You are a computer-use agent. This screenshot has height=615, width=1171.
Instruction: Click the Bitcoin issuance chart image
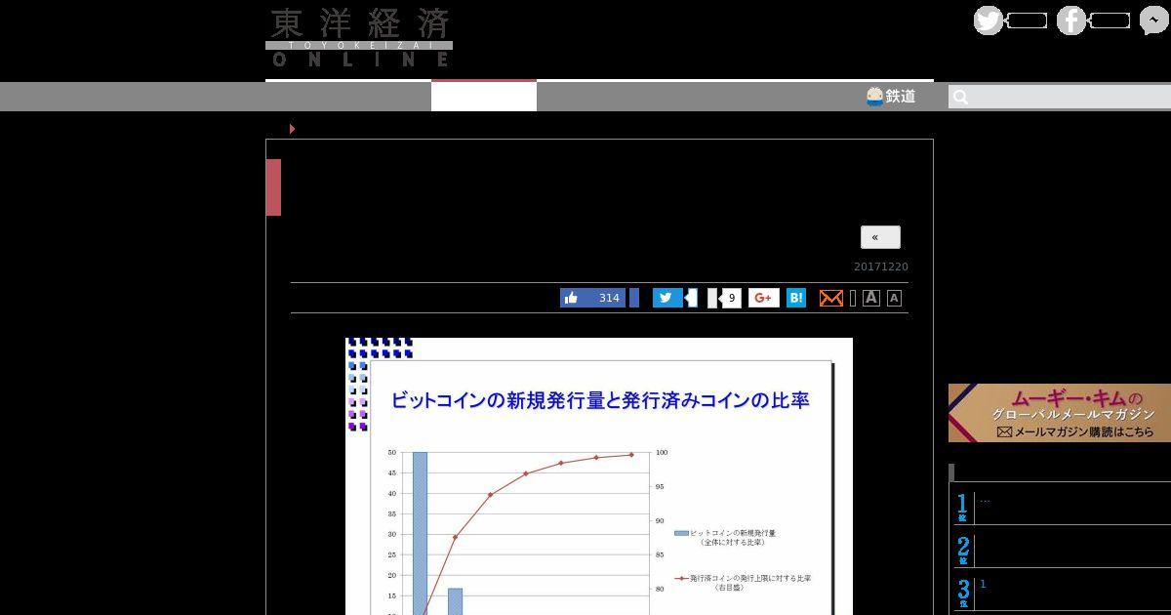(599, 476)
